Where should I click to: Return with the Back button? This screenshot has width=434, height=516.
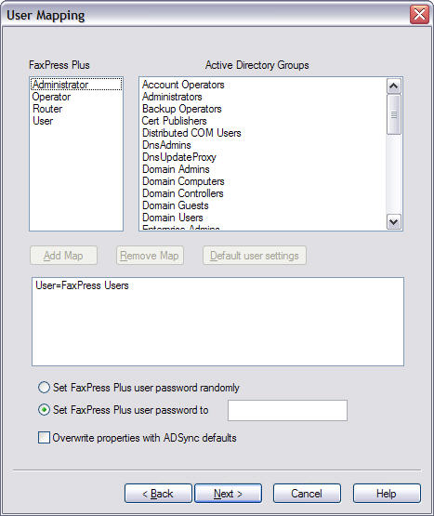tap(158, 494)
